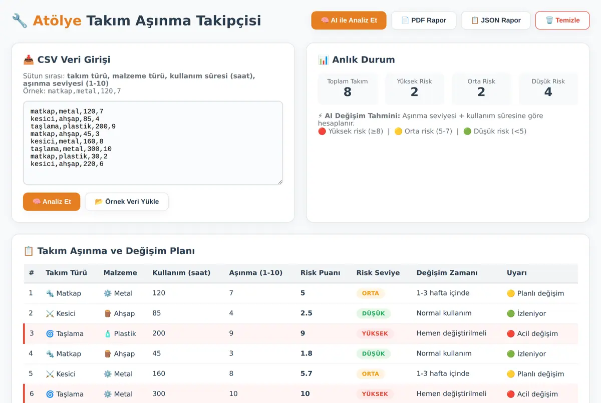Click the Aşınma (1-10) column header
Image resolution: width=601 pixels, height=403 pixels.
click(255, 273)
